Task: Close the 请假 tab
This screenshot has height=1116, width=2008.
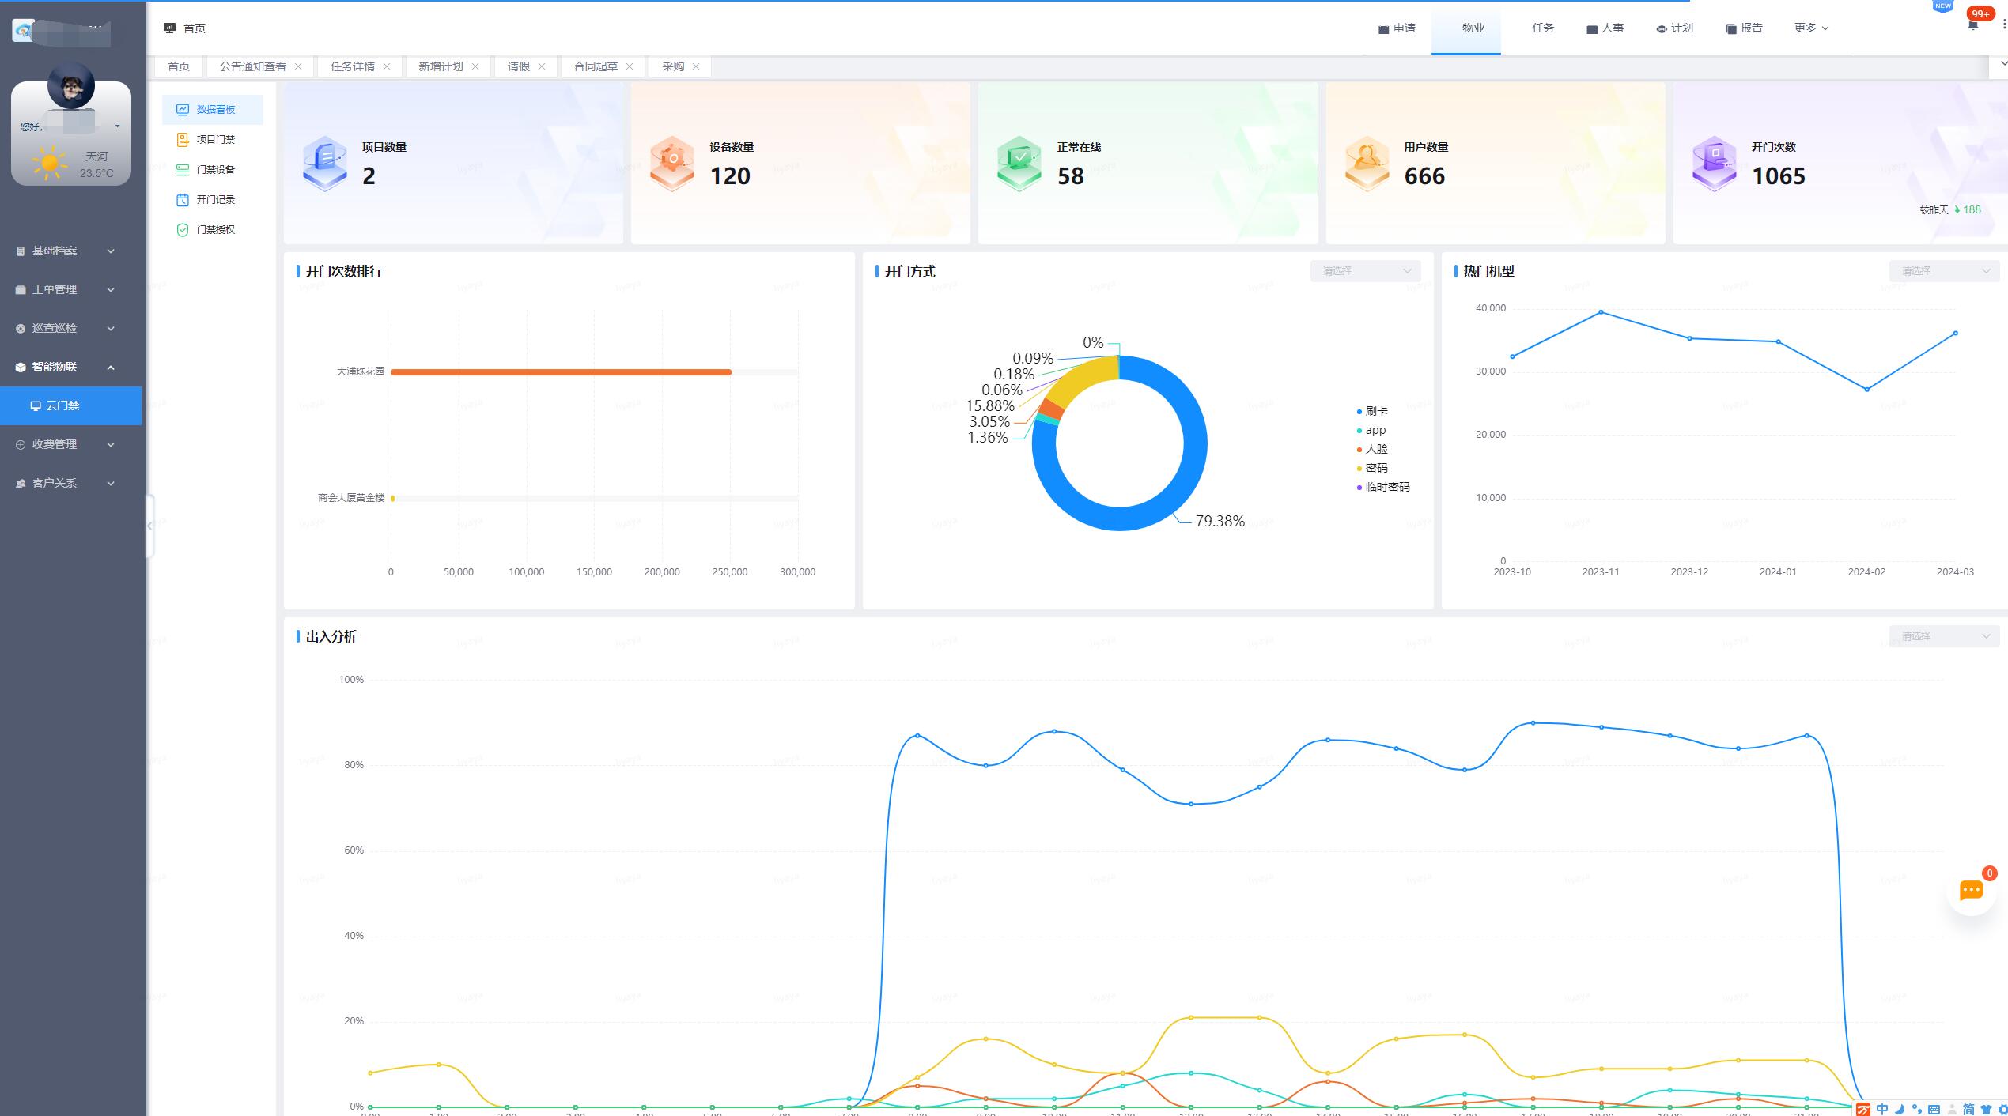Action: (x=542, y=66)
